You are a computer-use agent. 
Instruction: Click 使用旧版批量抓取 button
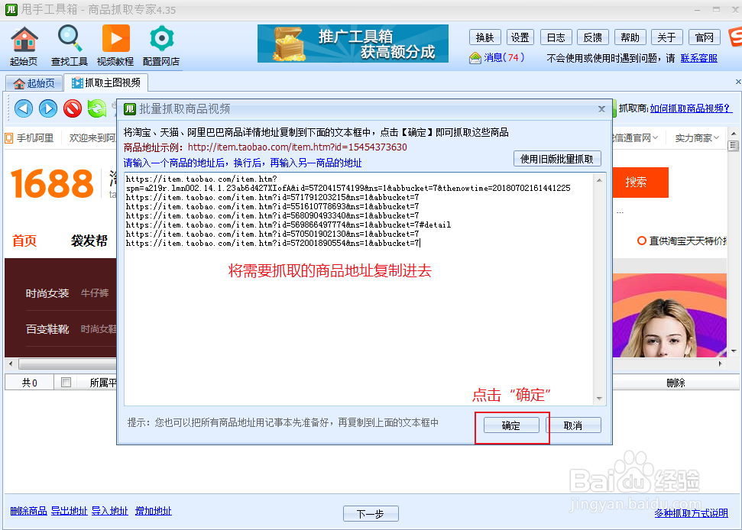pyautogui.click(x=557, y=159)
